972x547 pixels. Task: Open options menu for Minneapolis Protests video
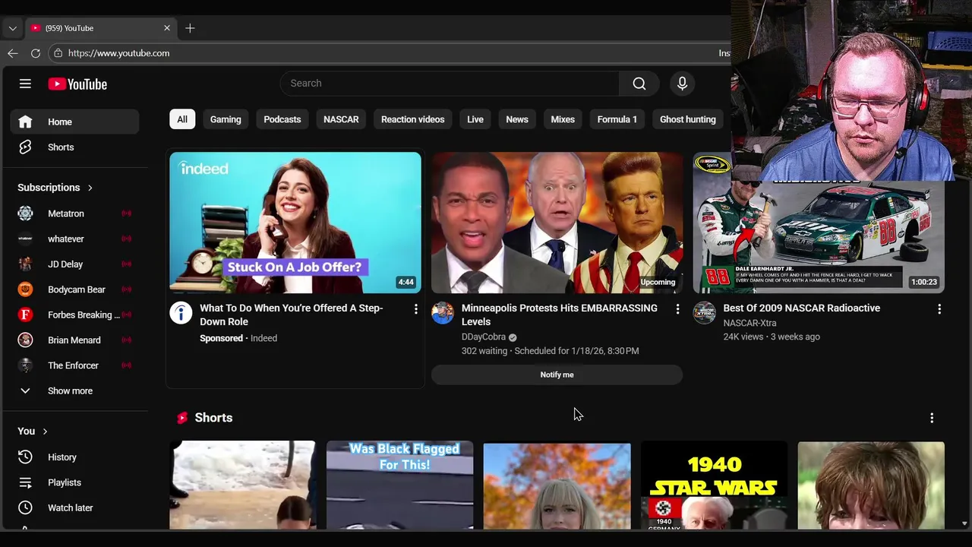click(677, 309)
